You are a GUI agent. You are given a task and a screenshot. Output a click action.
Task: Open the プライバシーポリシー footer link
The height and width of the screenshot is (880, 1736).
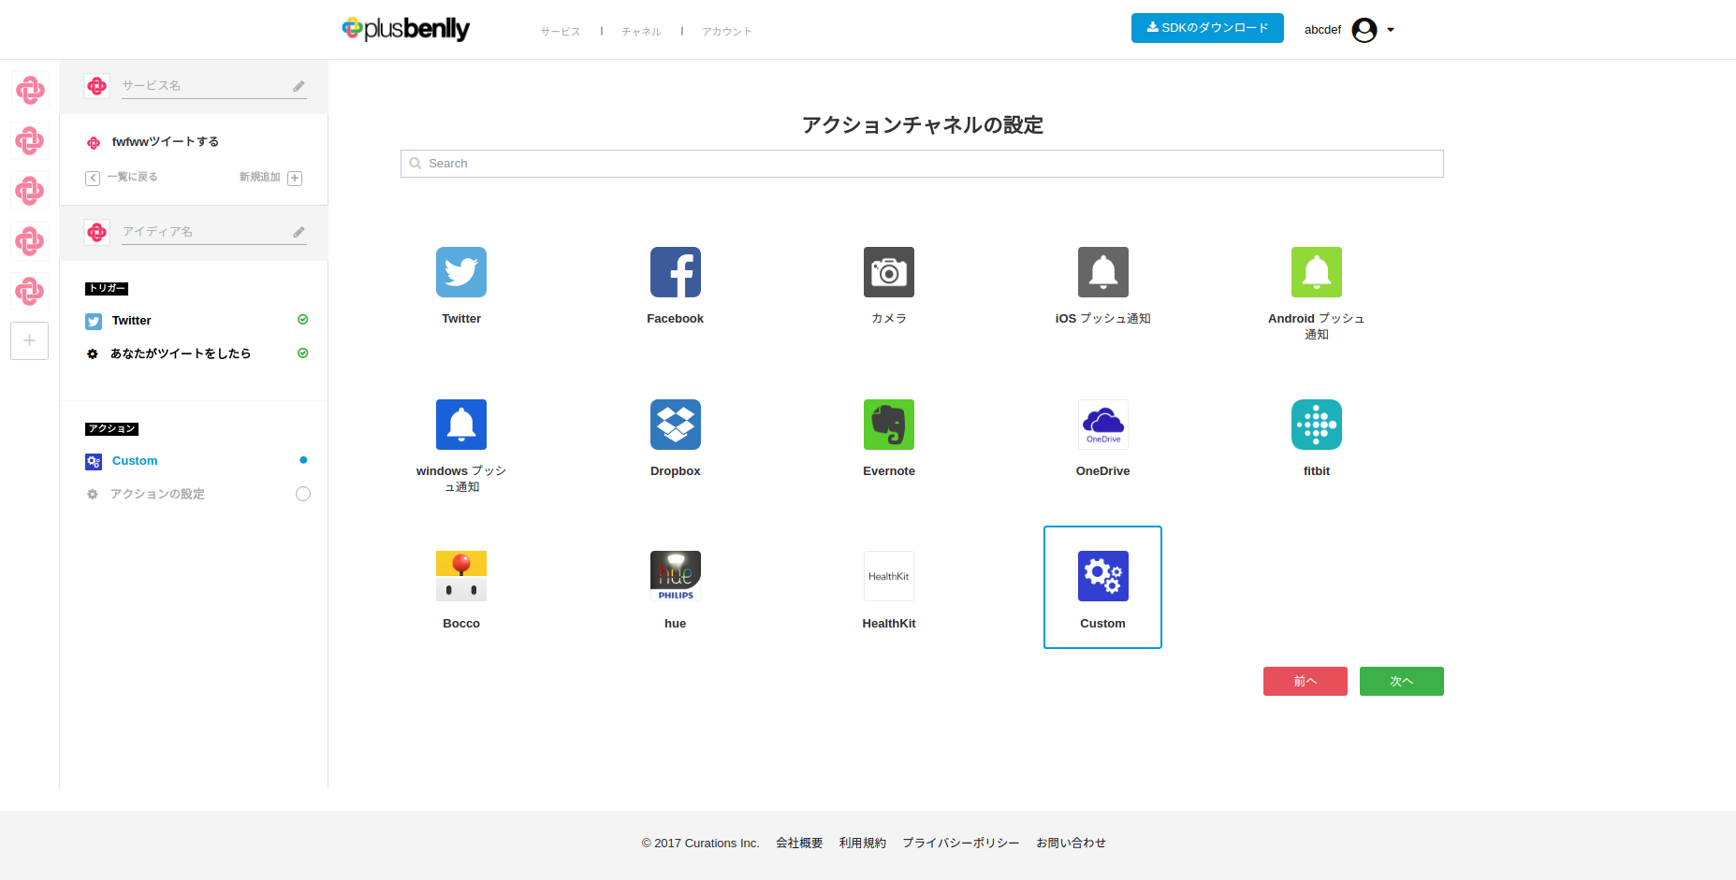[961, 843]
